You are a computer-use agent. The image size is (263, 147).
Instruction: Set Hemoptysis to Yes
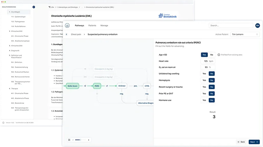pos(204,80)
